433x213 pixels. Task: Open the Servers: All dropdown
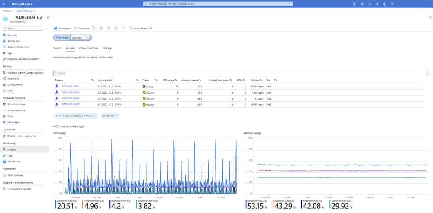tap(110, 116)
